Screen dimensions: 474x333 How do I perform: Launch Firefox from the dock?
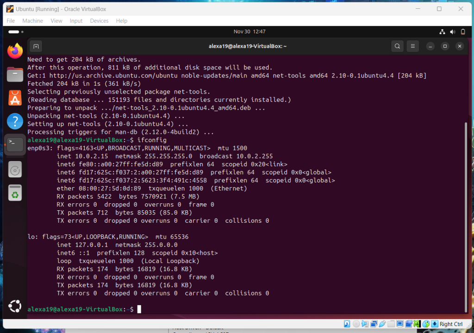click(x=15, y=51)
